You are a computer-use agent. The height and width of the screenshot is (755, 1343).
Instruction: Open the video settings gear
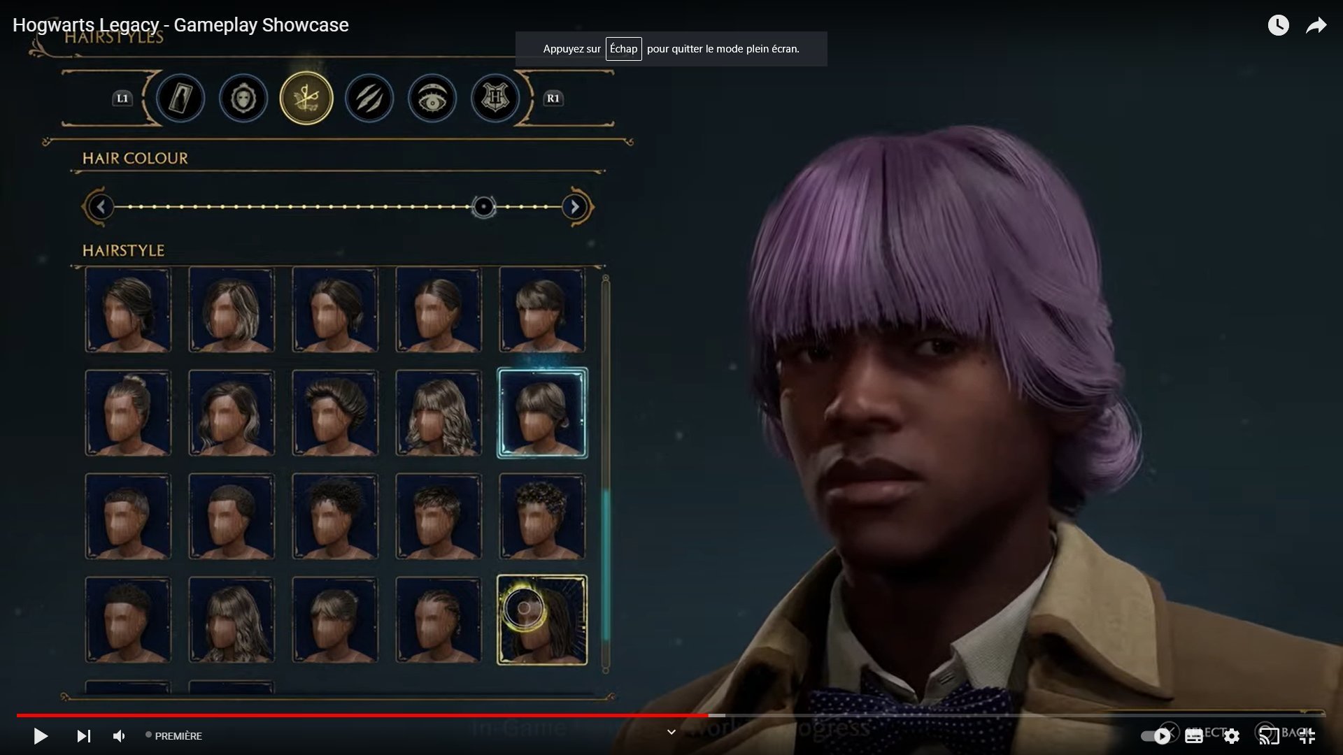(1232, 735)
